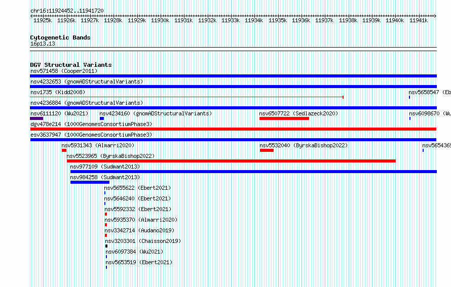
Task: Click nsv984258 (Sudmant2013) label
Action: coord(105,177)
